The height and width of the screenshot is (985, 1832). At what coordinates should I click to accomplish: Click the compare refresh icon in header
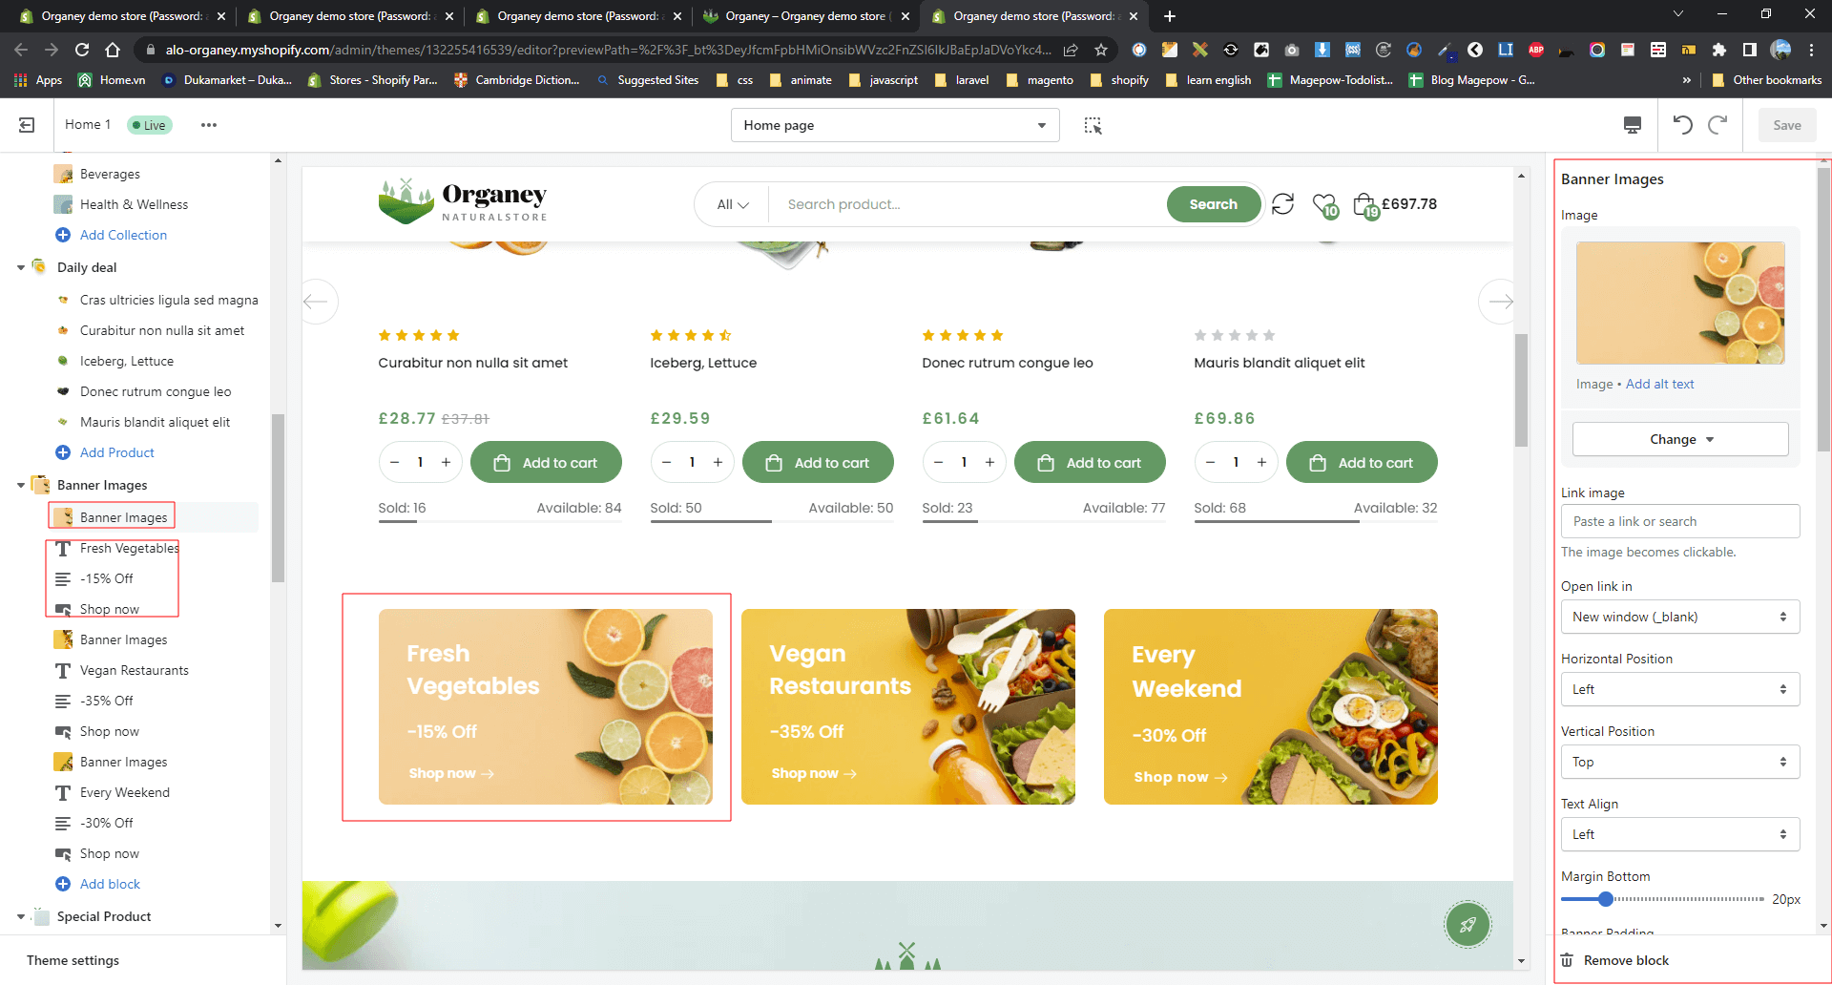(1282, 204)
